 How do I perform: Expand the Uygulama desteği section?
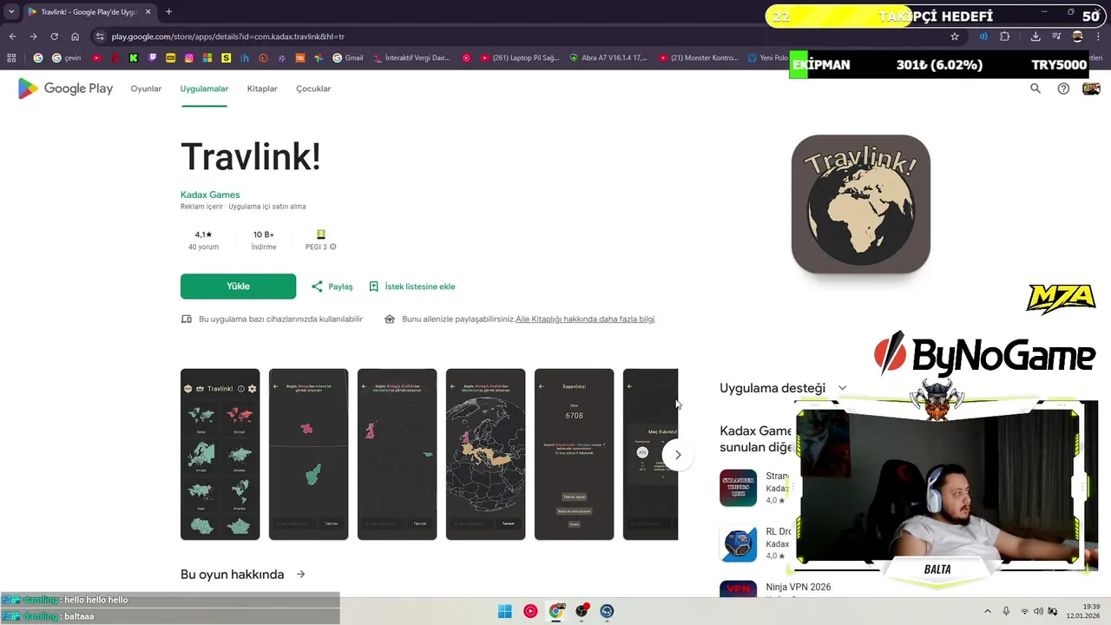[842, 388]
